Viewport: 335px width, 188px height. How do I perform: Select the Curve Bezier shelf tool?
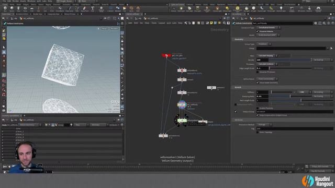(x=60, y=9)
